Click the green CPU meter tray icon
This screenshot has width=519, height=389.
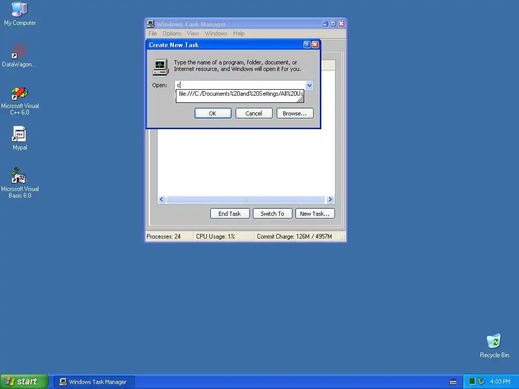[472, 381]
